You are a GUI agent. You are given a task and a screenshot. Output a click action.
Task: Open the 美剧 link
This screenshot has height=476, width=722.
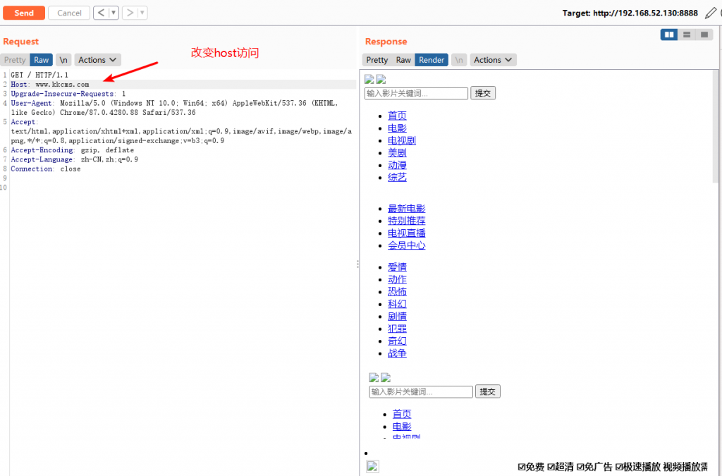click(397, 153)
